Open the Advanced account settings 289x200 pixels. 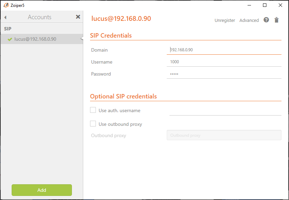(249, 20)
